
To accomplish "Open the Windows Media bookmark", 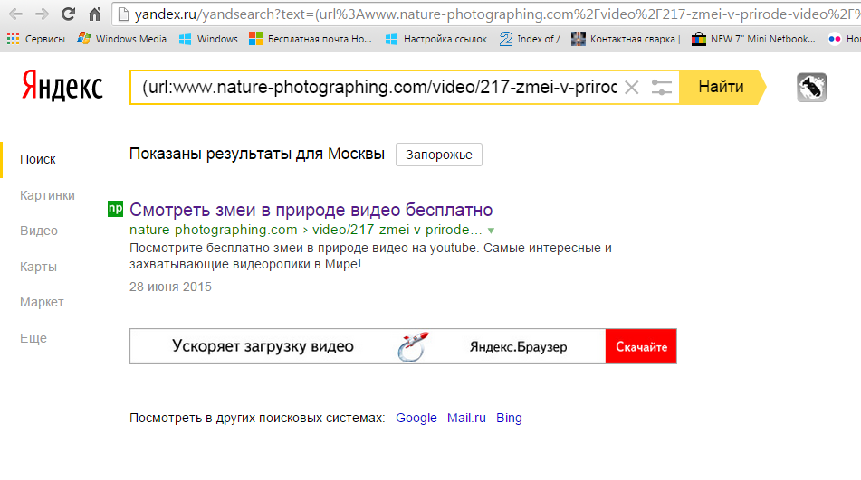I will click(121, 39).
